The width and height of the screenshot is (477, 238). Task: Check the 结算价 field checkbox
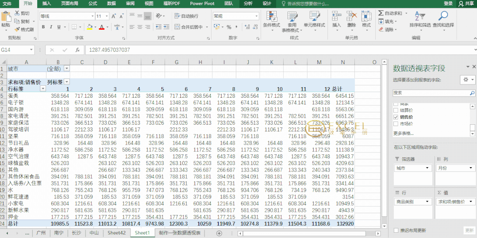tap(396, 110)
